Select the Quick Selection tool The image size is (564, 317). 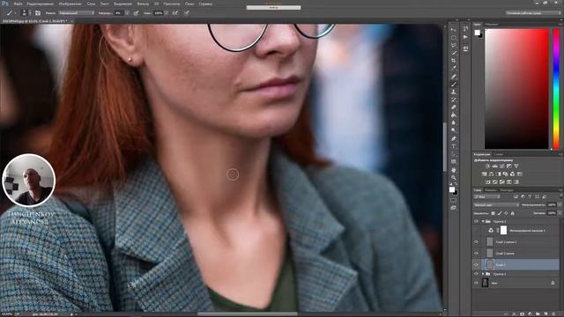tap(454, 53)
